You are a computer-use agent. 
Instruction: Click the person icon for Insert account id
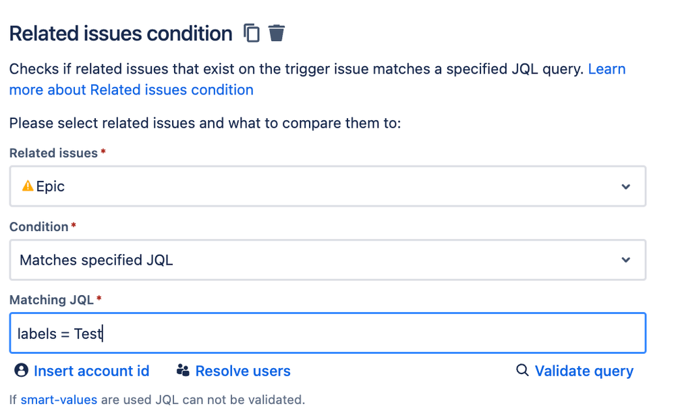tap(22, 371)
